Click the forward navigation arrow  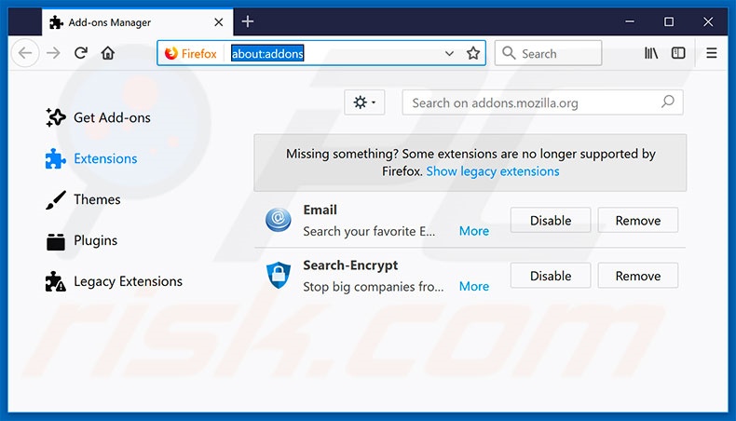coord(53,53)
